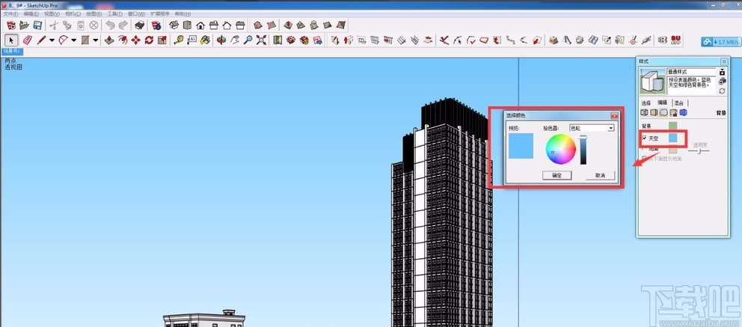The width and height of the screenshot is (742, 327).
Task: Click the ground color swatch
Action: click(x=673, y=149)
